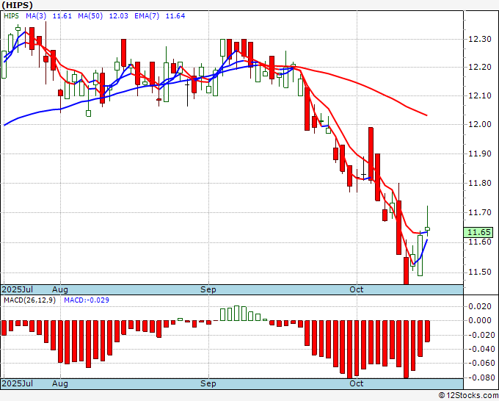499x401 pixels.
Task: Click the 11.80 price axis label
Action: (480, 183)
